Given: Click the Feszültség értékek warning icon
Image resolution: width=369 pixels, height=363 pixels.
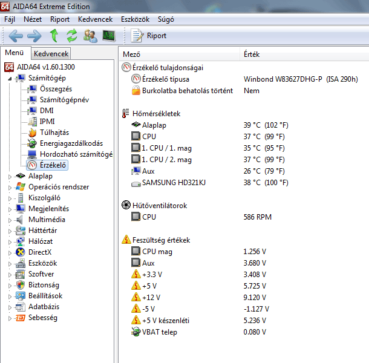Looking at the screenshot, I should tap(126, 240).
